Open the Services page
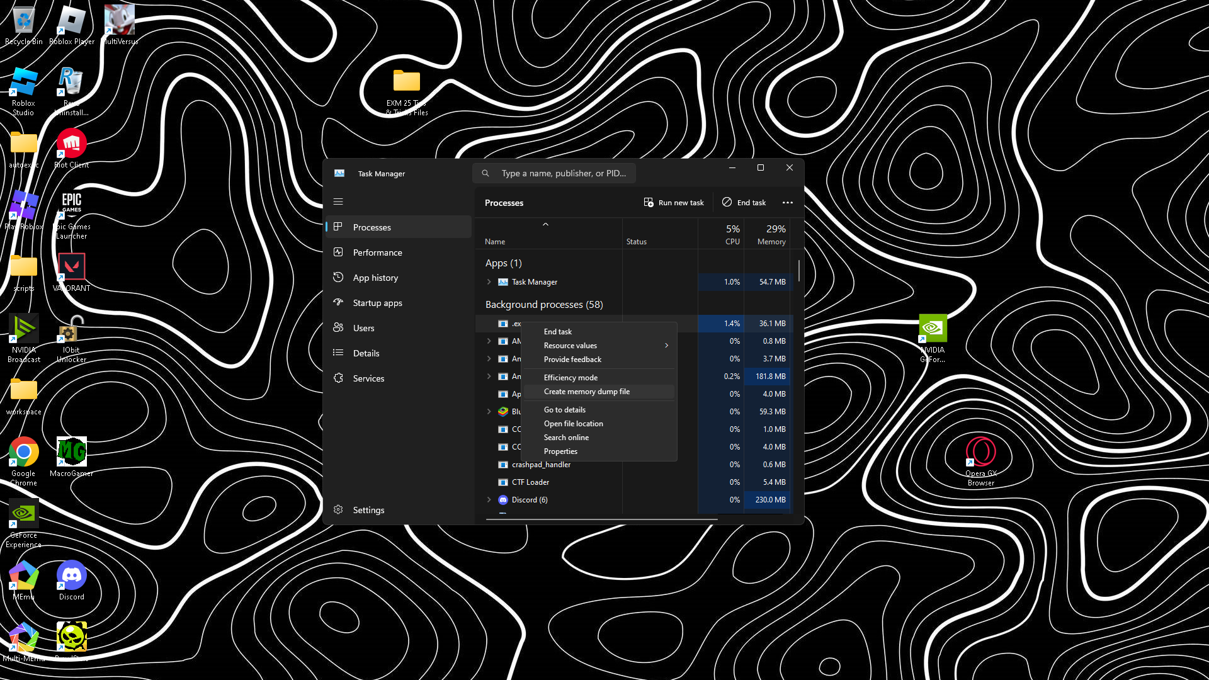The image size is (1209, 680). click(x=368, y=378)
